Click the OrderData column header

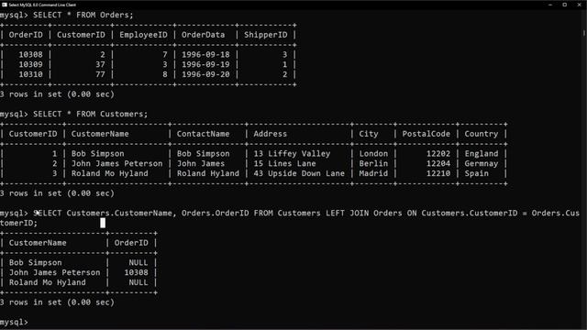pos(204,35)
